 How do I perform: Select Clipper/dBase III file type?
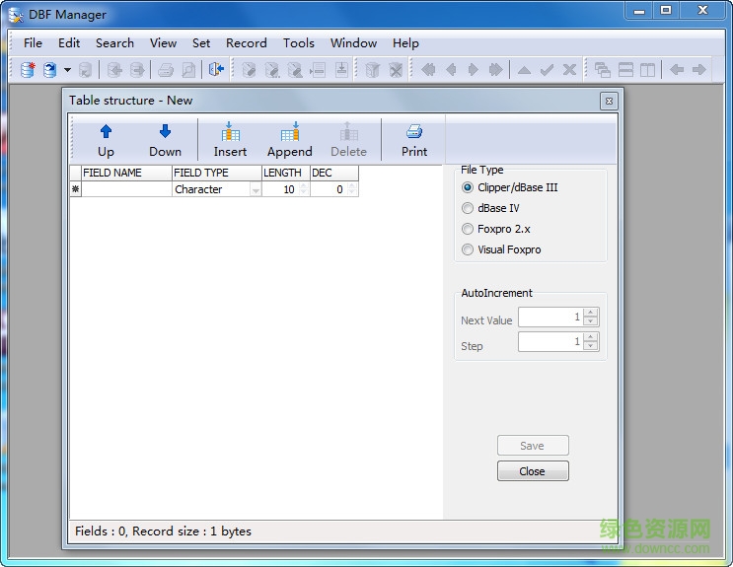pos(509,187)
